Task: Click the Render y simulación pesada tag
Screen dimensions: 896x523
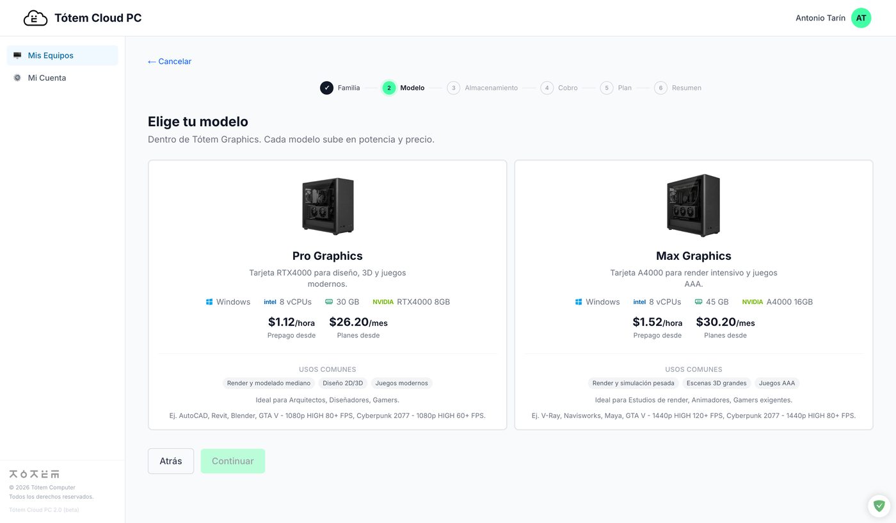Action: click(634, 383)
